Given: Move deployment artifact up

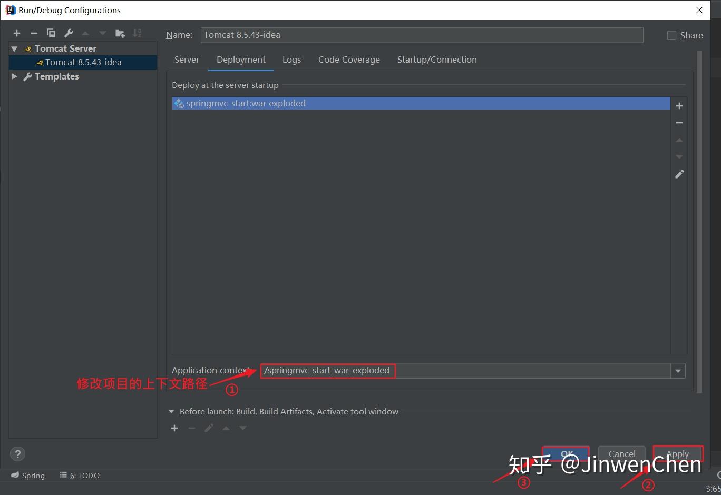Looking at the screenshot, I should click(x=679, y=140).
